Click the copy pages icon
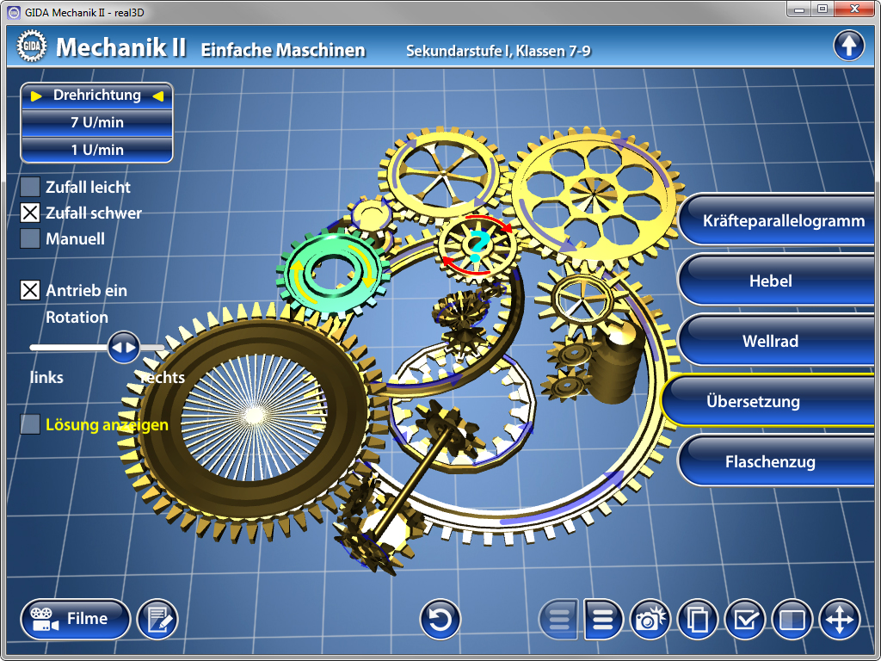Screen dimensions: 881x661 [699, 620]
